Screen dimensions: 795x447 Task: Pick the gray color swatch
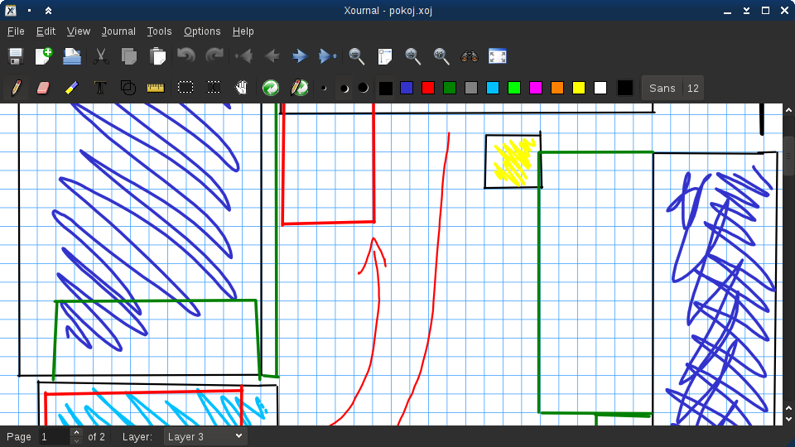pos(471,89)
